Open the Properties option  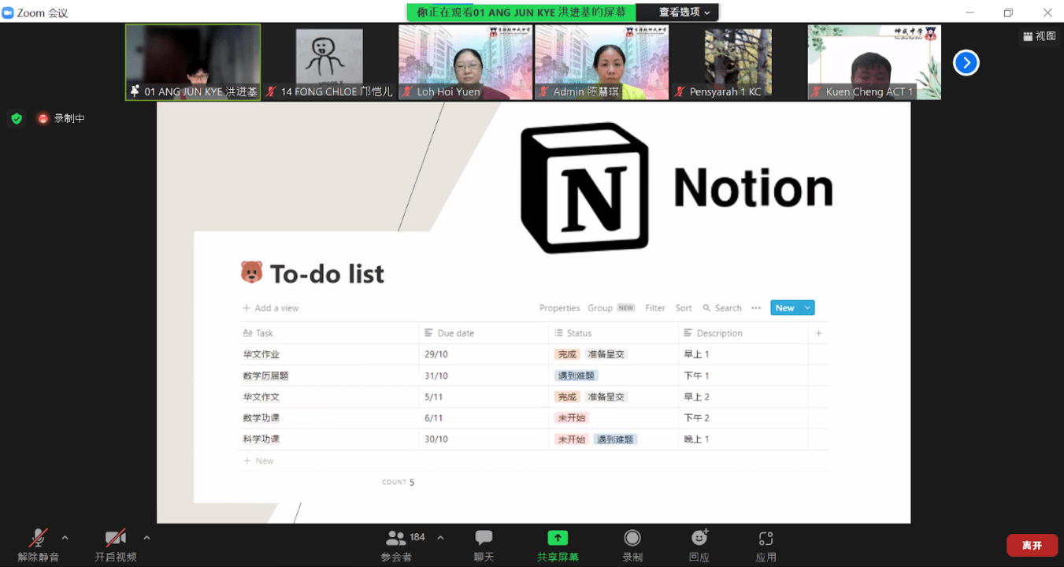pyautogui.click(x=559, y=308)
